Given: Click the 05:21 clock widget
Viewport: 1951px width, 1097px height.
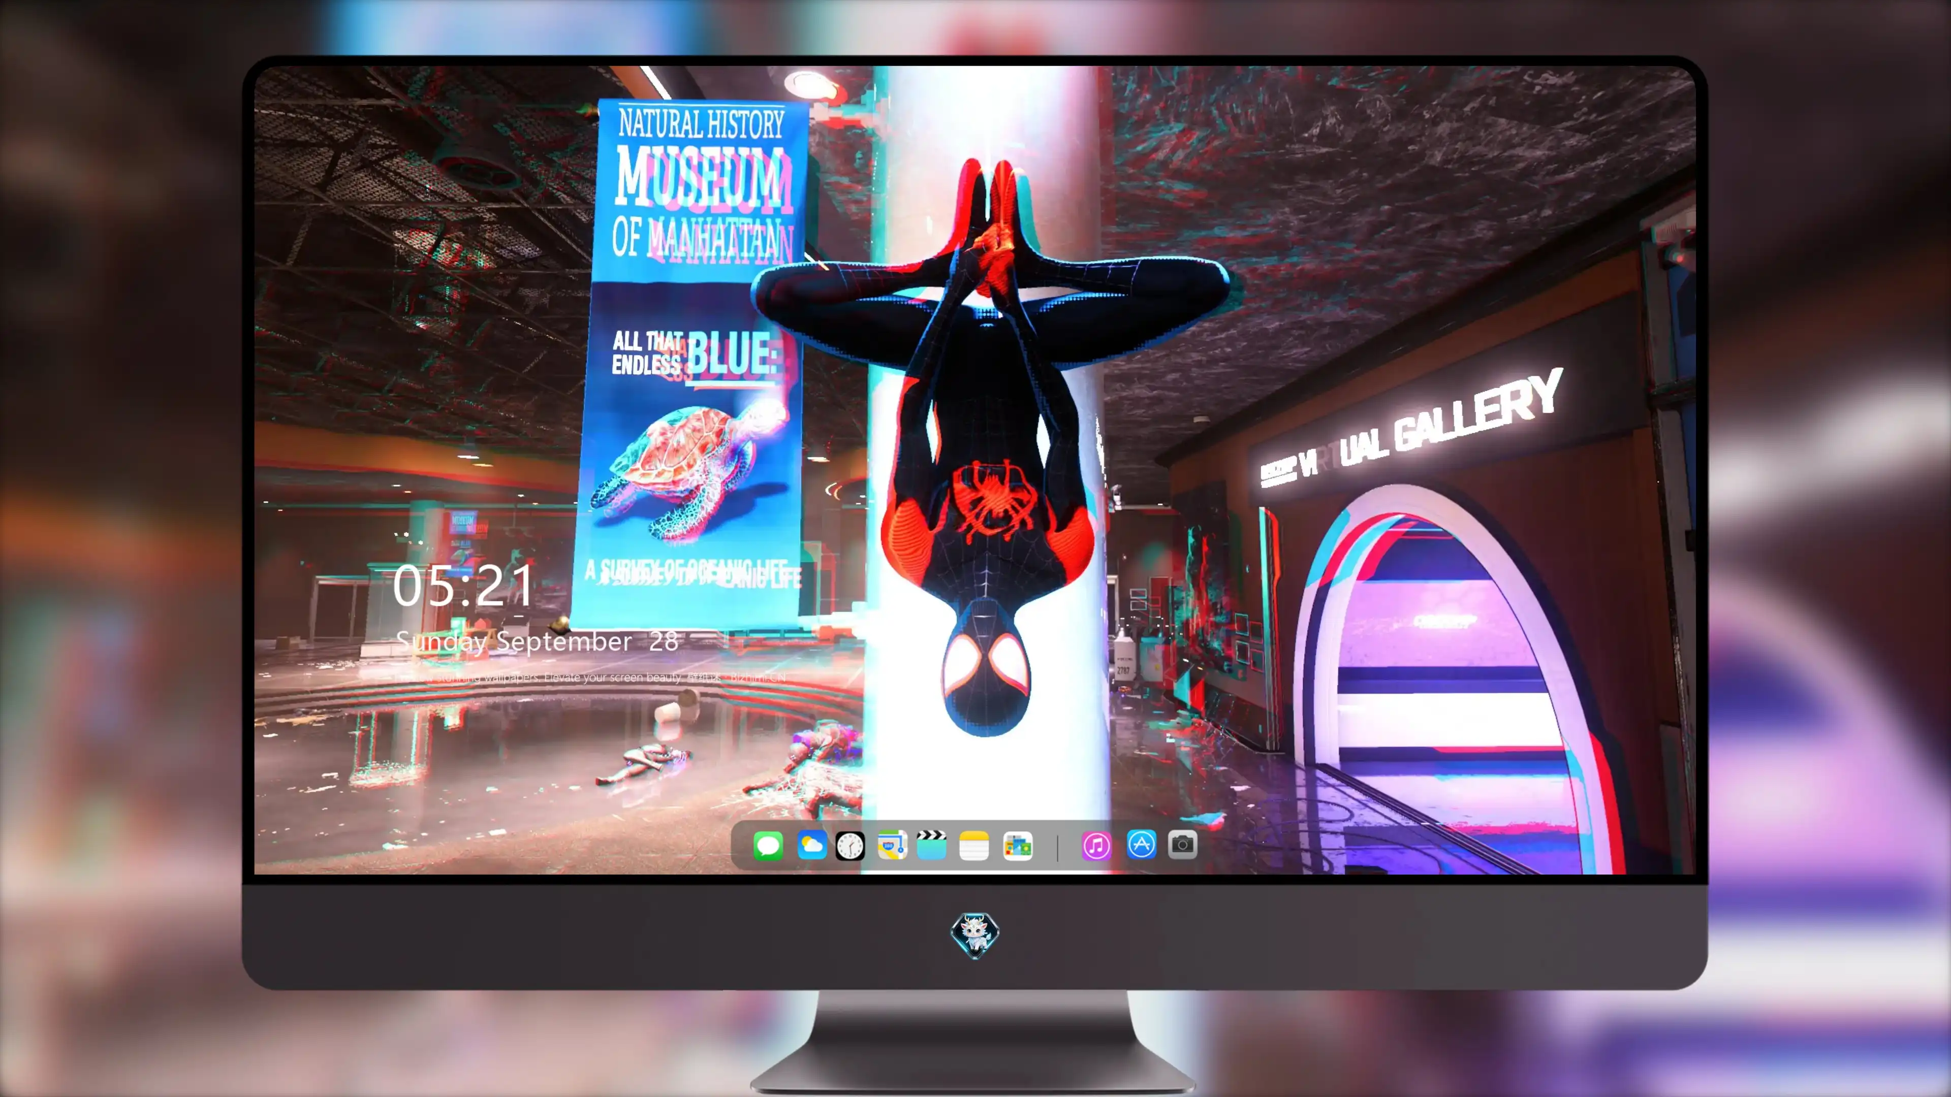Looking at the screenshot, I should (x=463, y=585).
